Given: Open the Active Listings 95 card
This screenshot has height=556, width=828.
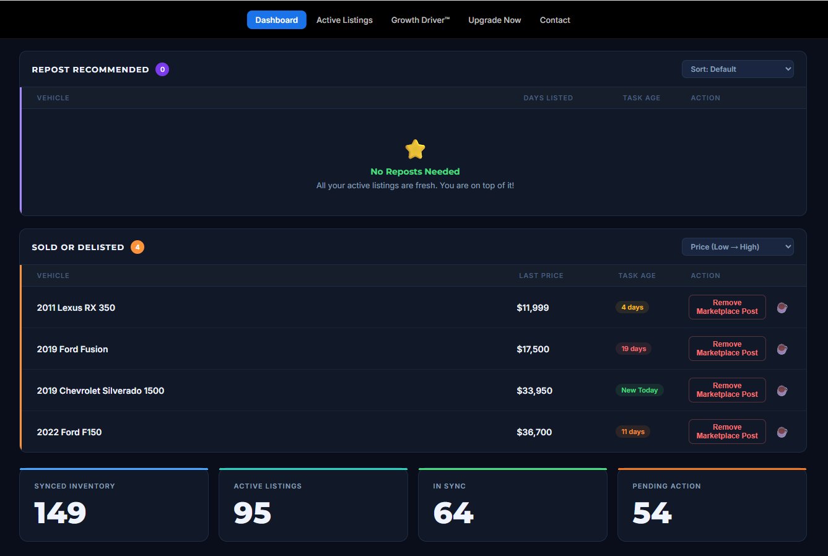Looking at the screenshot, I should point(313,505).
